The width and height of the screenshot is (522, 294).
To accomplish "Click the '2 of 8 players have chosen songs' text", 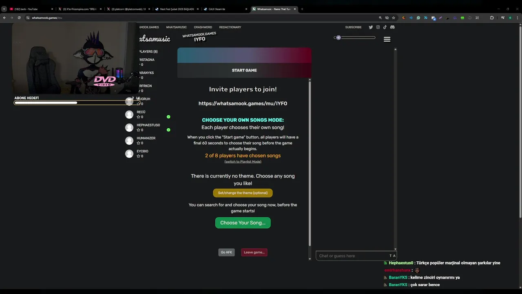I will coord(243,156).
